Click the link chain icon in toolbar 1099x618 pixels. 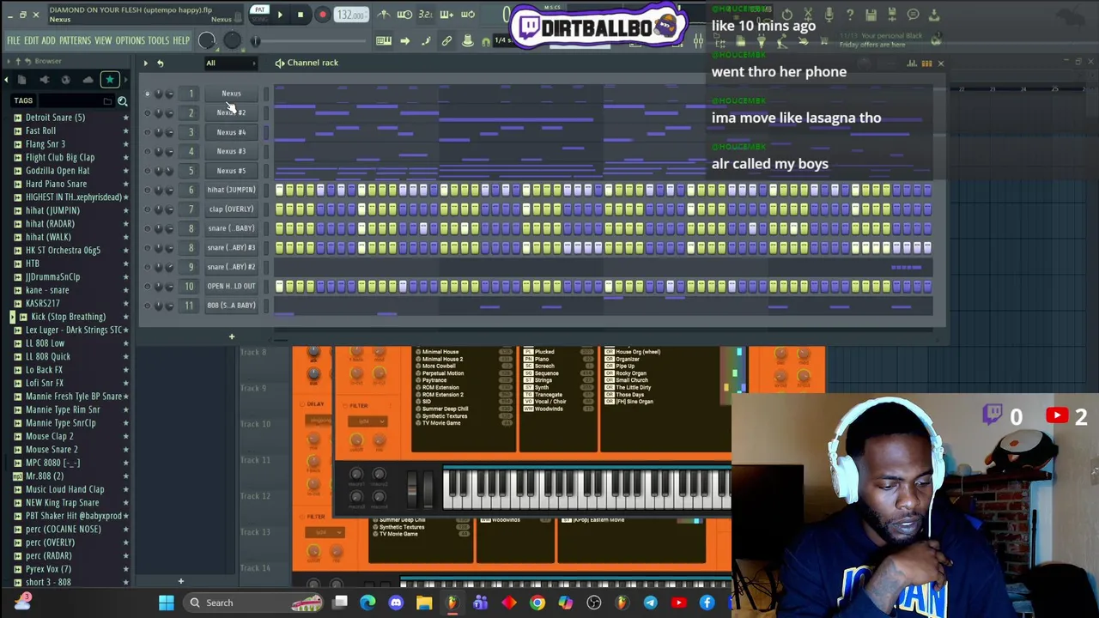446,40
